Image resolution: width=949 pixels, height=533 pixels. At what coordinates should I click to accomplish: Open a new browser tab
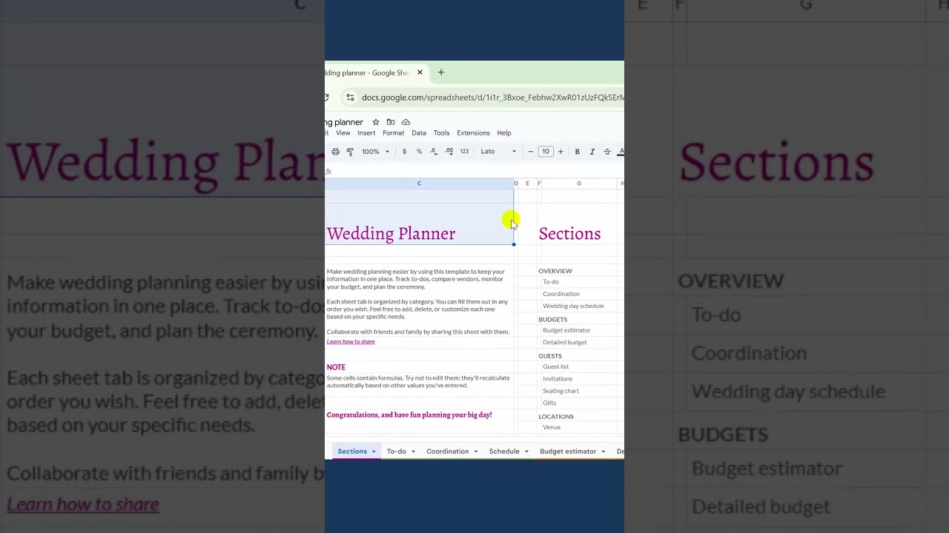point(440,73)
